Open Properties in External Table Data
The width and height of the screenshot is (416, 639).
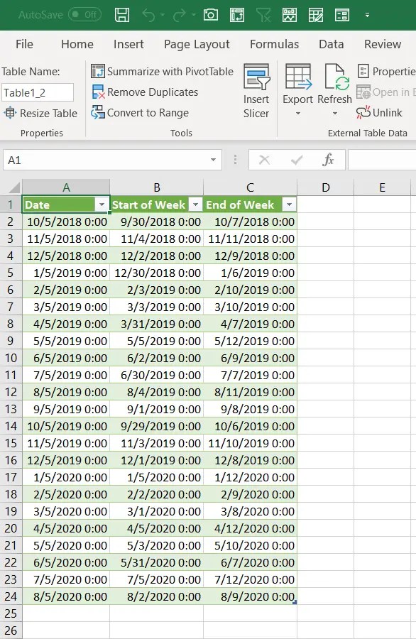click(x=386, y=71)
